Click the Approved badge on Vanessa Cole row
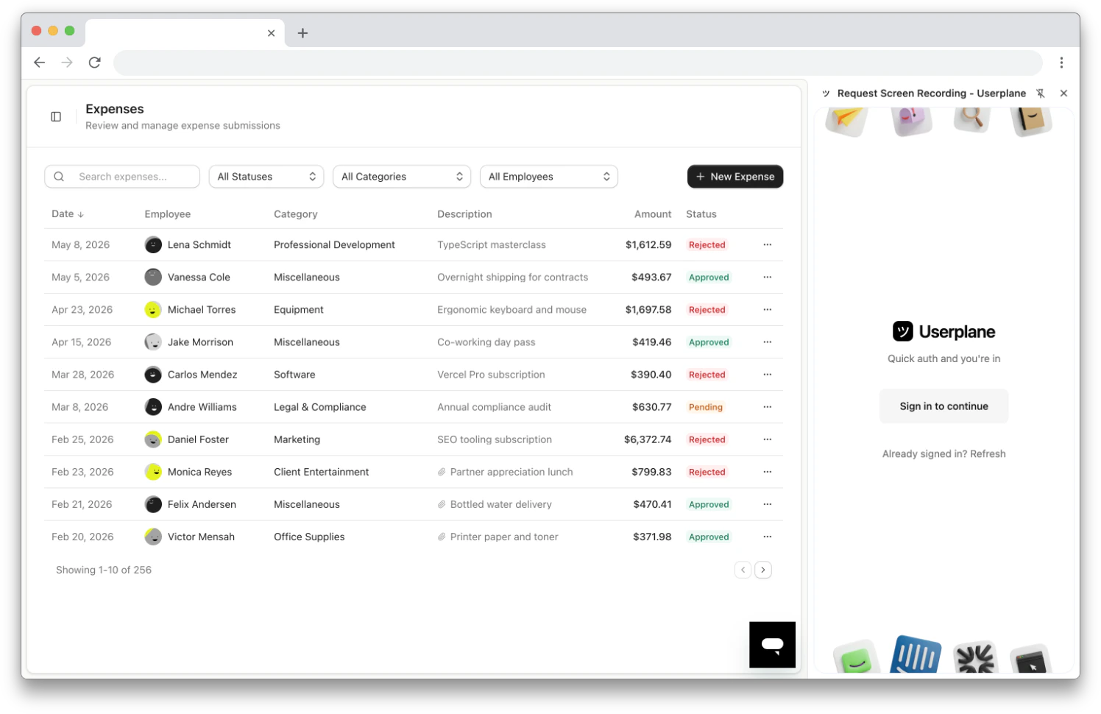This screenshot has width=1101, height=714. (x=709, y=278)
